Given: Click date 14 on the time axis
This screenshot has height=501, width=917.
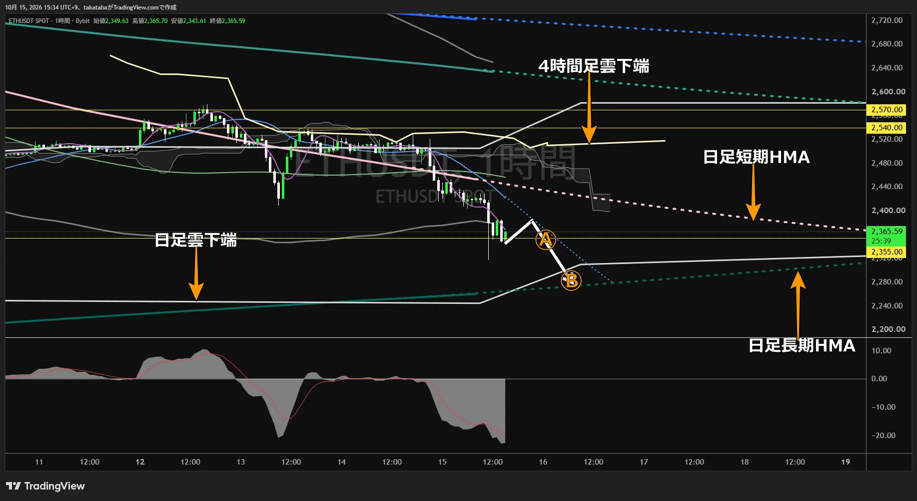Looking at the screenshot, I should click(341, 462).
